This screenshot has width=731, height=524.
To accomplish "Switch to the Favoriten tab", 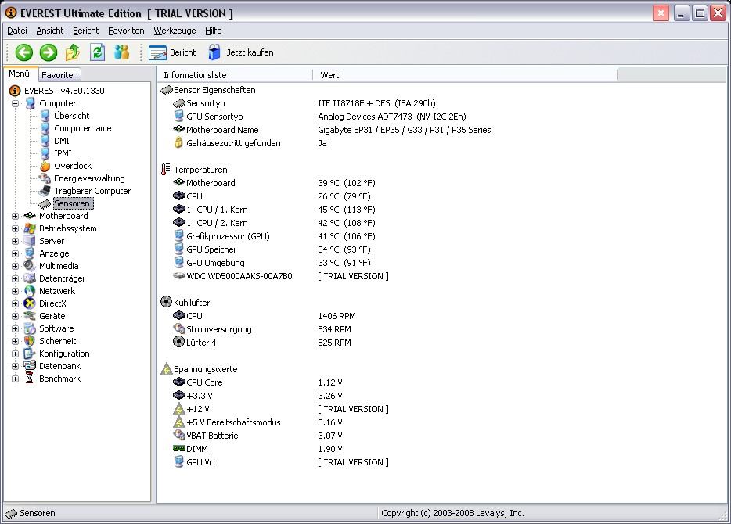I will click(x=59, y=74).
